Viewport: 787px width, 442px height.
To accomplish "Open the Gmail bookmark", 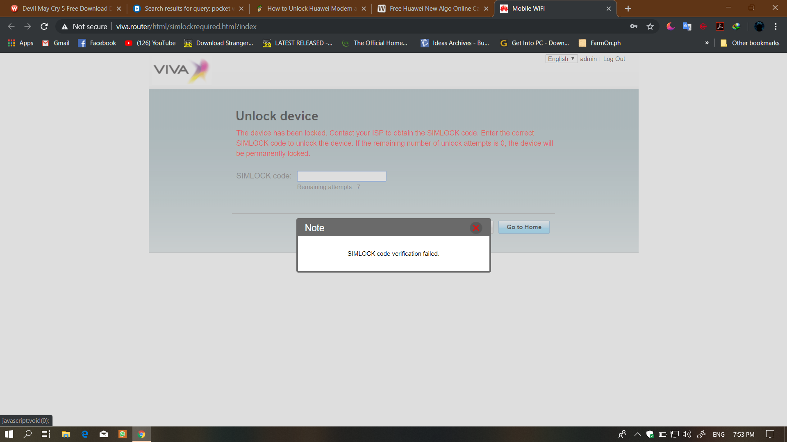I will (56, 43).
